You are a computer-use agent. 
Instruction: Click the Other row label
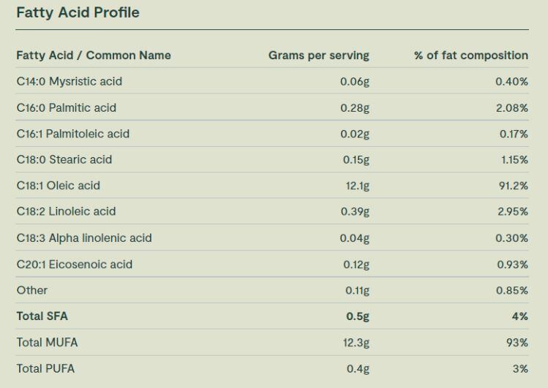point(31,290)
